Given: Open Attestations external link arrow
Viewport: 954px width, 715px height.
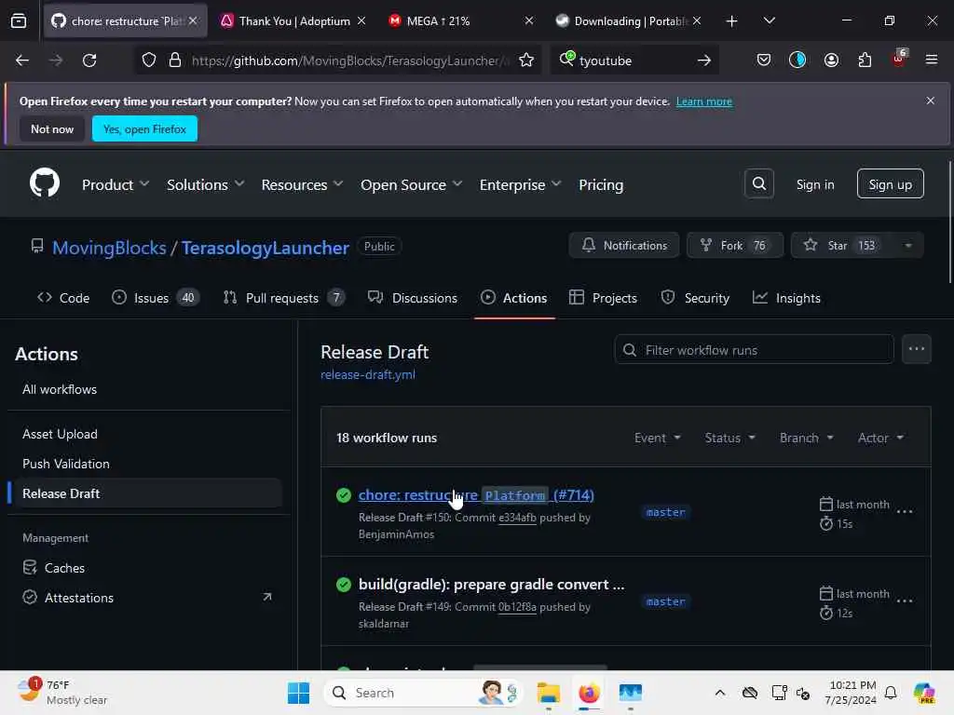Looking at the screenshot, I should [x=267, y=597].
